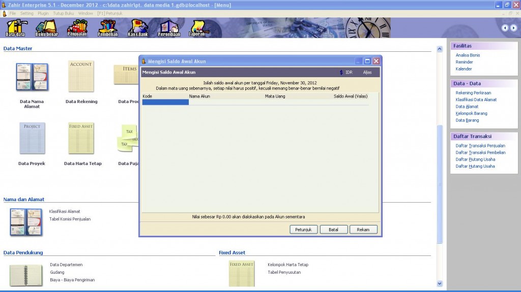Image resolution: width=521 pixels, height=292 pixels.
Task: Click the right navigation arrow in banner
Action: coord(513,28)
